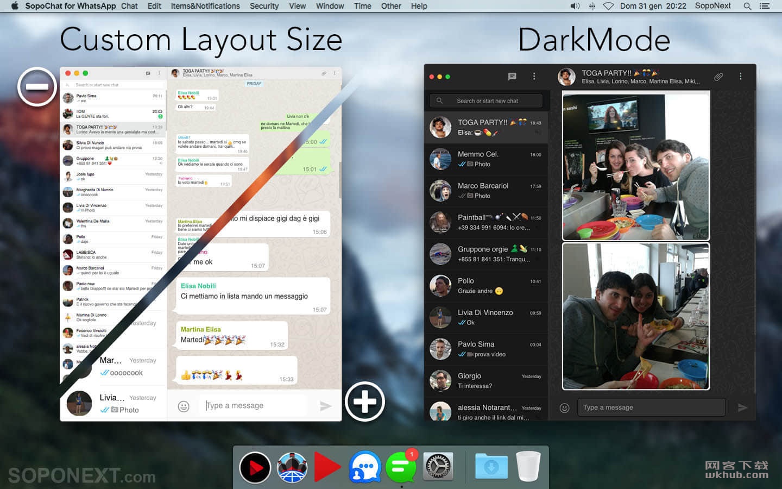
Task: Click TOGA PARTY group avatar in dark header
Action: click(x=566, y=77)
